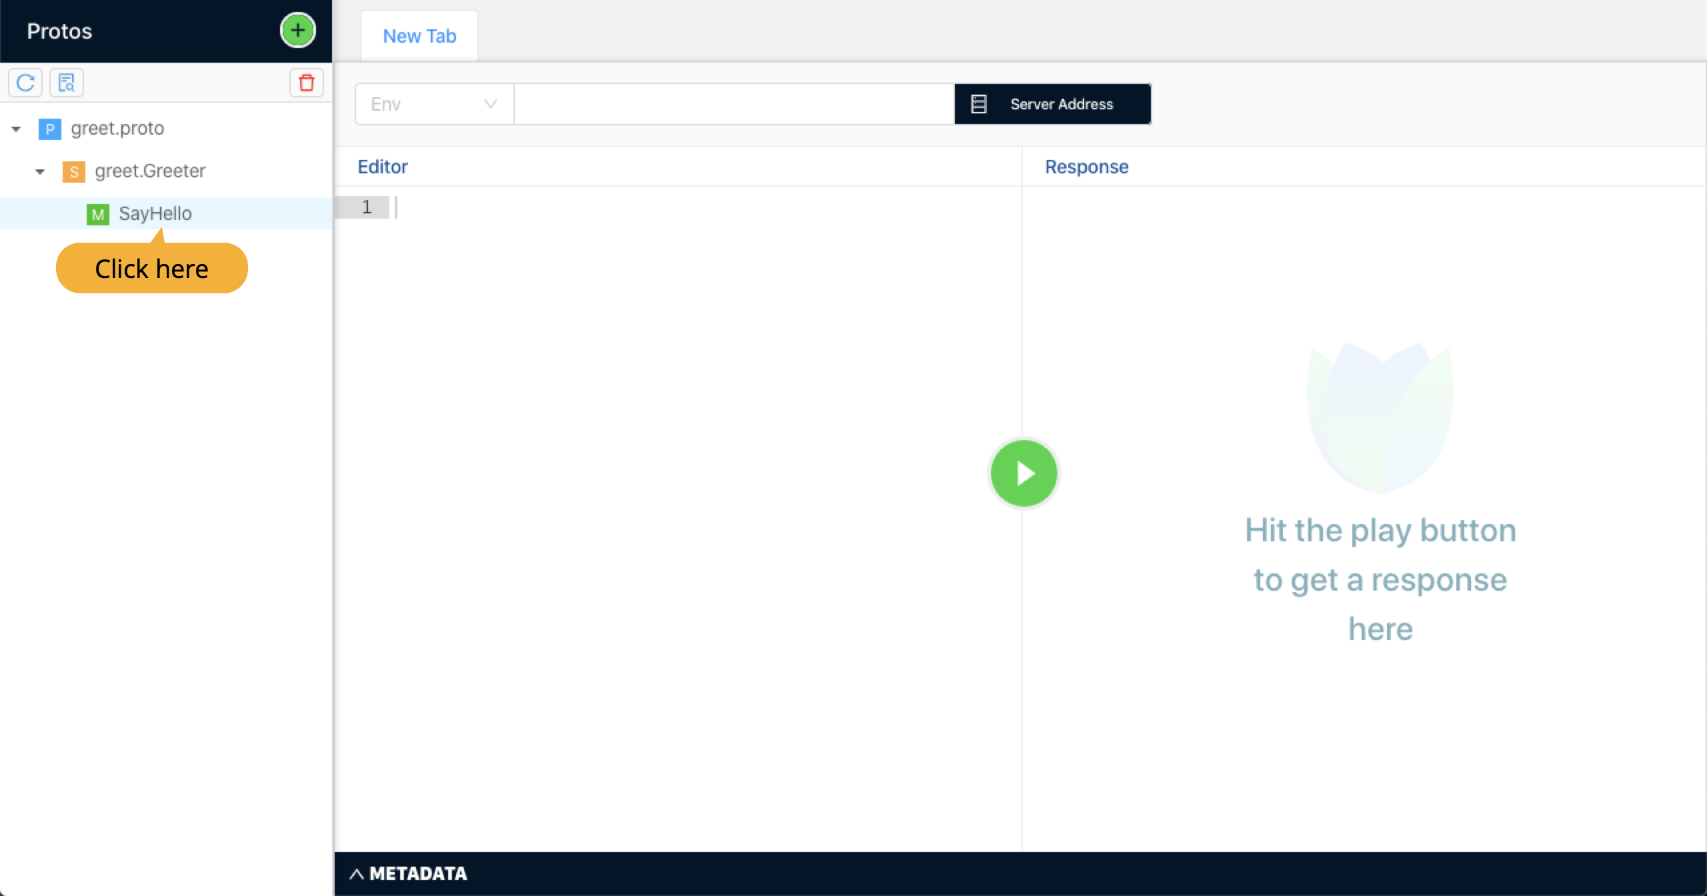Select the Editor tab label

382,167
